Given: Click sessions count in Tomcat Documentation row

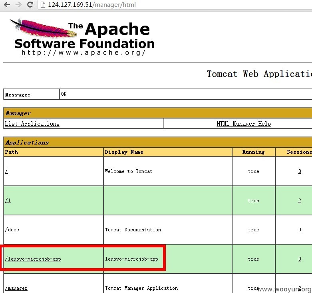Looking at the screenshot, I should 300,230.
